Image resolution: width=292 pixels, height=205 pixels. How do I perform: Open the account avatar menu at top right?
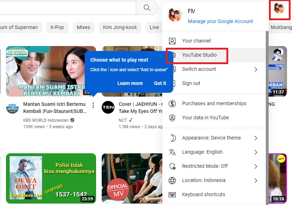point(279,8)
